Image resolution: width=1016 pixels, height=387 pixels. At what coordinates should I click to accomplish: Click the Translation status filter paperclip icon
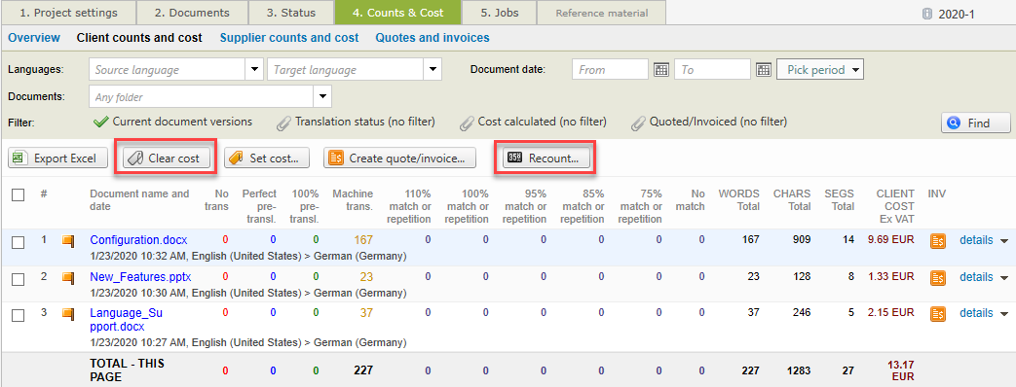pyautogui.click(x=283, y=122)
